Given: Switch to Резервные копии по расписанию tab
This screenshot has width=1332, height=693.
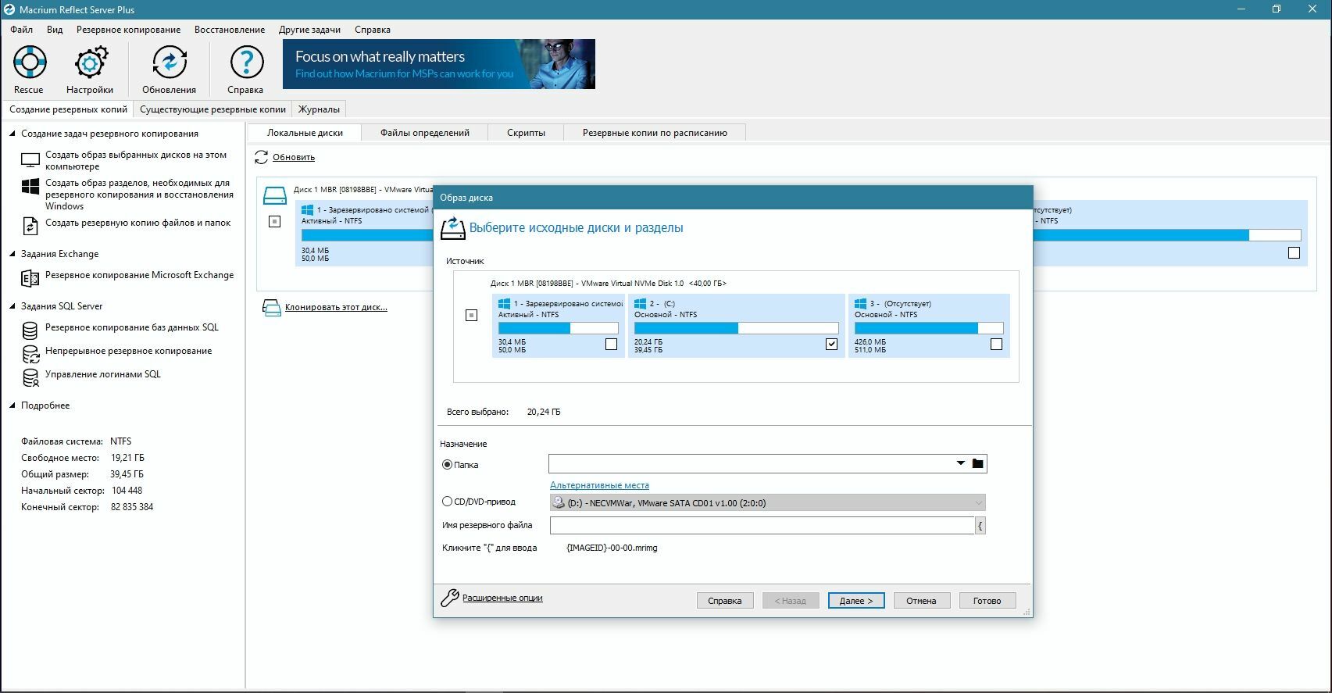Looking at the screenshot, I should (655, 133).
